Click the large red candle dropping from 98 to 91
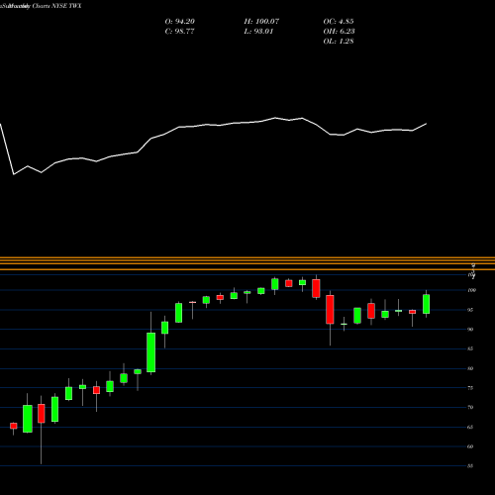The width and height of the screenshot is (495, 495). point(330,309)
